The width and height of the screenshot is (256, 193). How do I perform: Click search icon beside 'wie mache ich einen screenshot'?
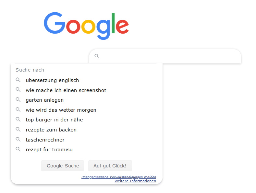(x=18, y=90)
